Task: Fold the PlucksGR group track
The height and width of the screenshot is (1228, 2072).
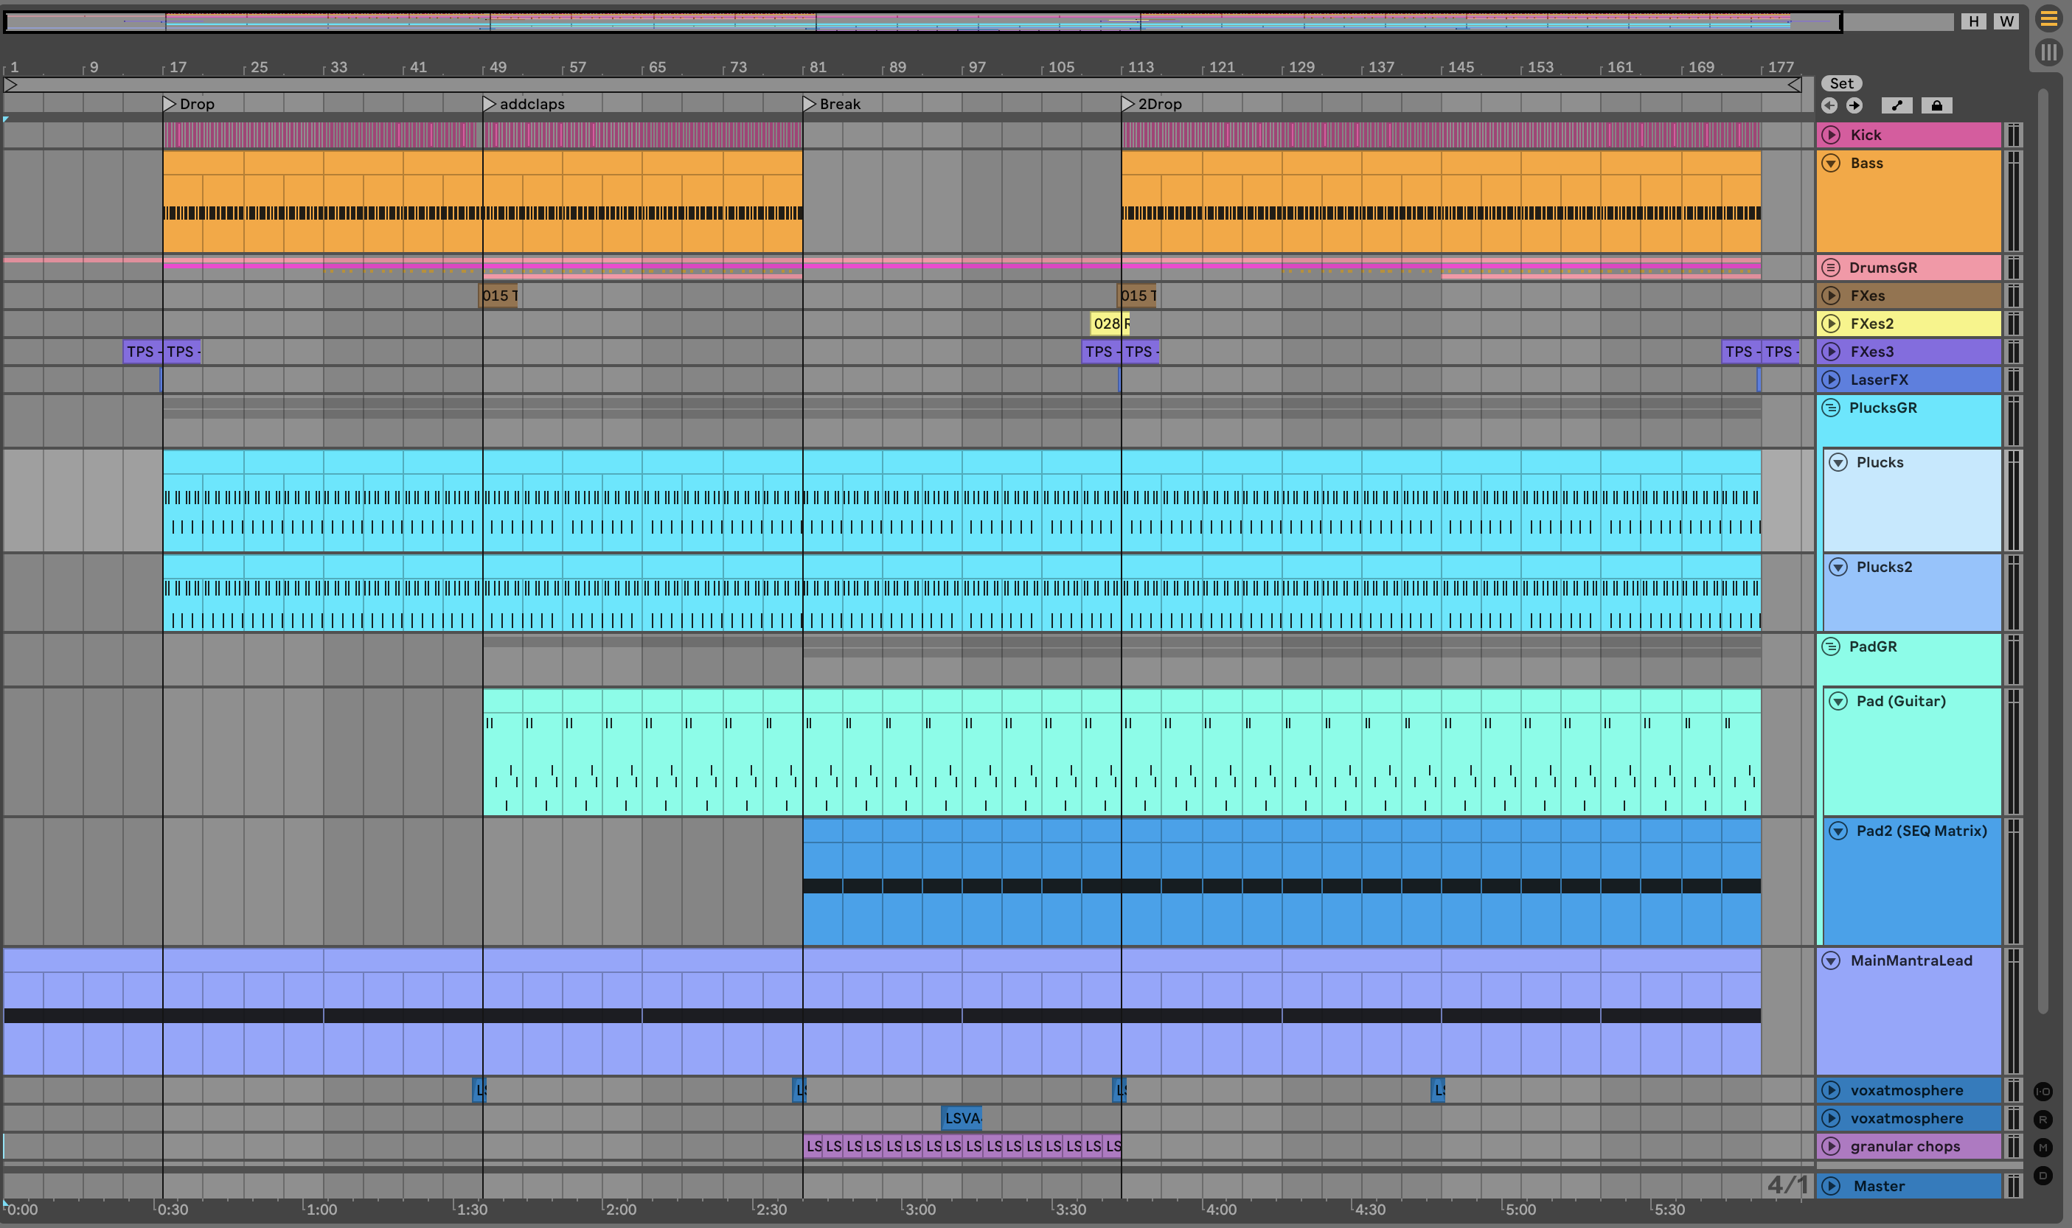Action: [1831, 408]
